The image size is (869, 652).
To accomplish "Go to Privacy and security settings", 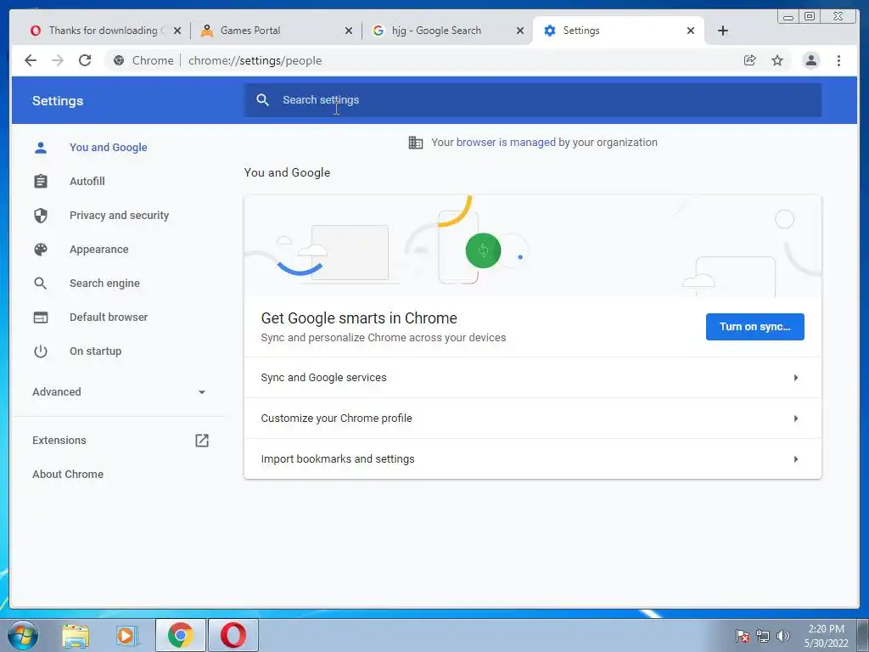I will point(119,215).
